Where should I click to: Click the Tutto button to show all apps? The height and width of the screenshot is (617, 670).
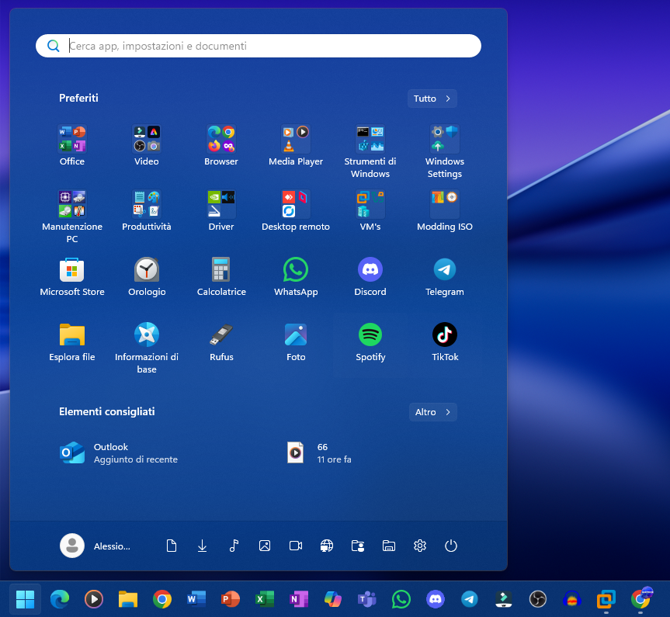point(432,99)
